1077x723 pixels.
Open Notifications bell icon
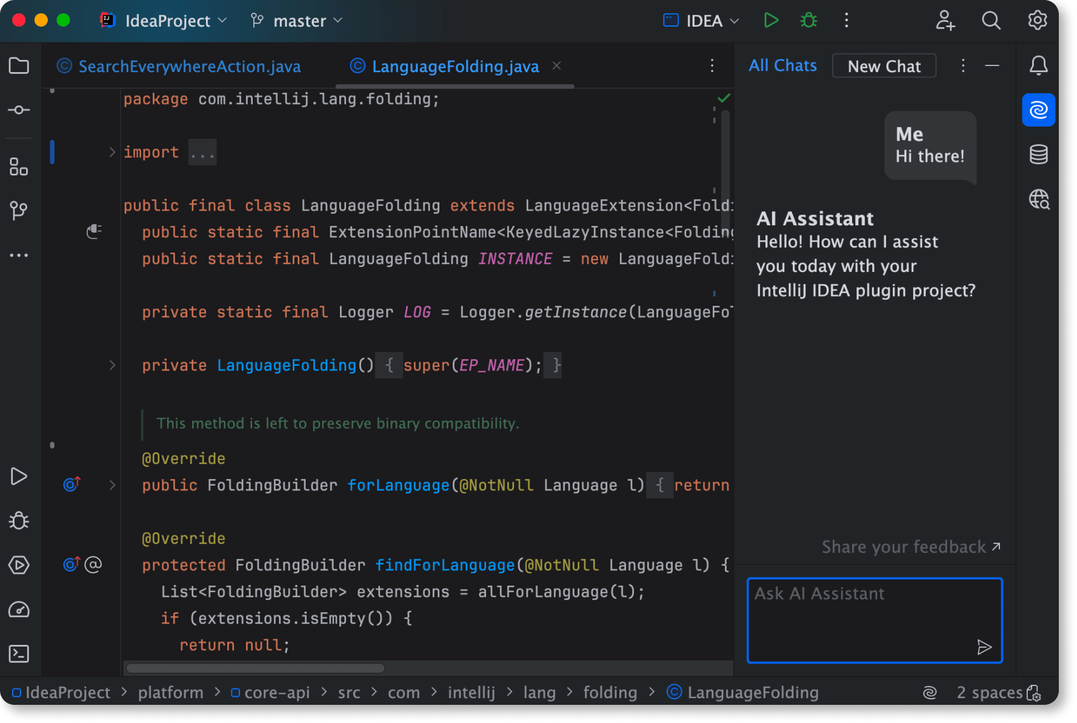1038,65
